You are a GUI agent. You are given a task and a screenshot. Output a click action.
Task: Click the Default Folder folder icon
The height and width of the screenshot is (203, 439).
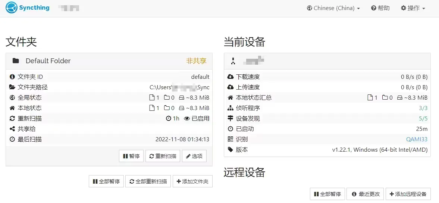16,61
